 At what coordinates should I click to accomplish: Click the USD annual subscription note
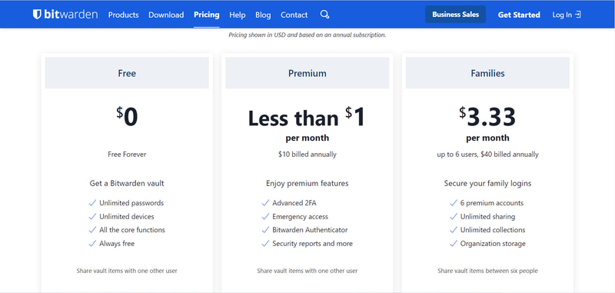[307, 35]
